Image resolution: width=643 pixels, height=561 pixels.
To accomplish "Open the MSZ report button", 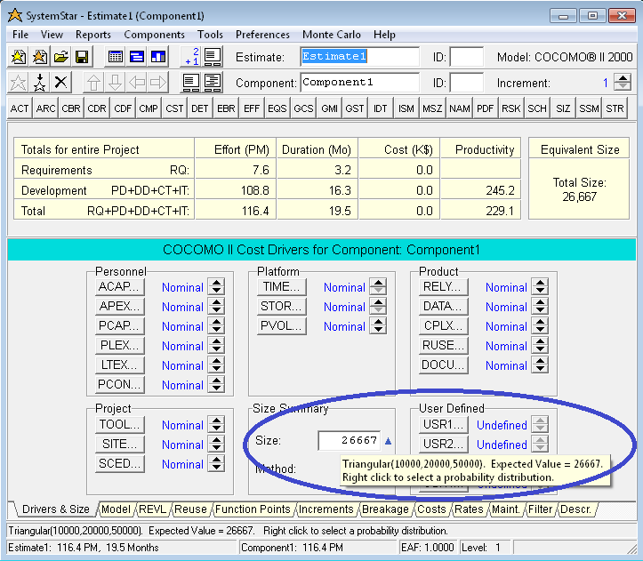I will coord(432,108).
